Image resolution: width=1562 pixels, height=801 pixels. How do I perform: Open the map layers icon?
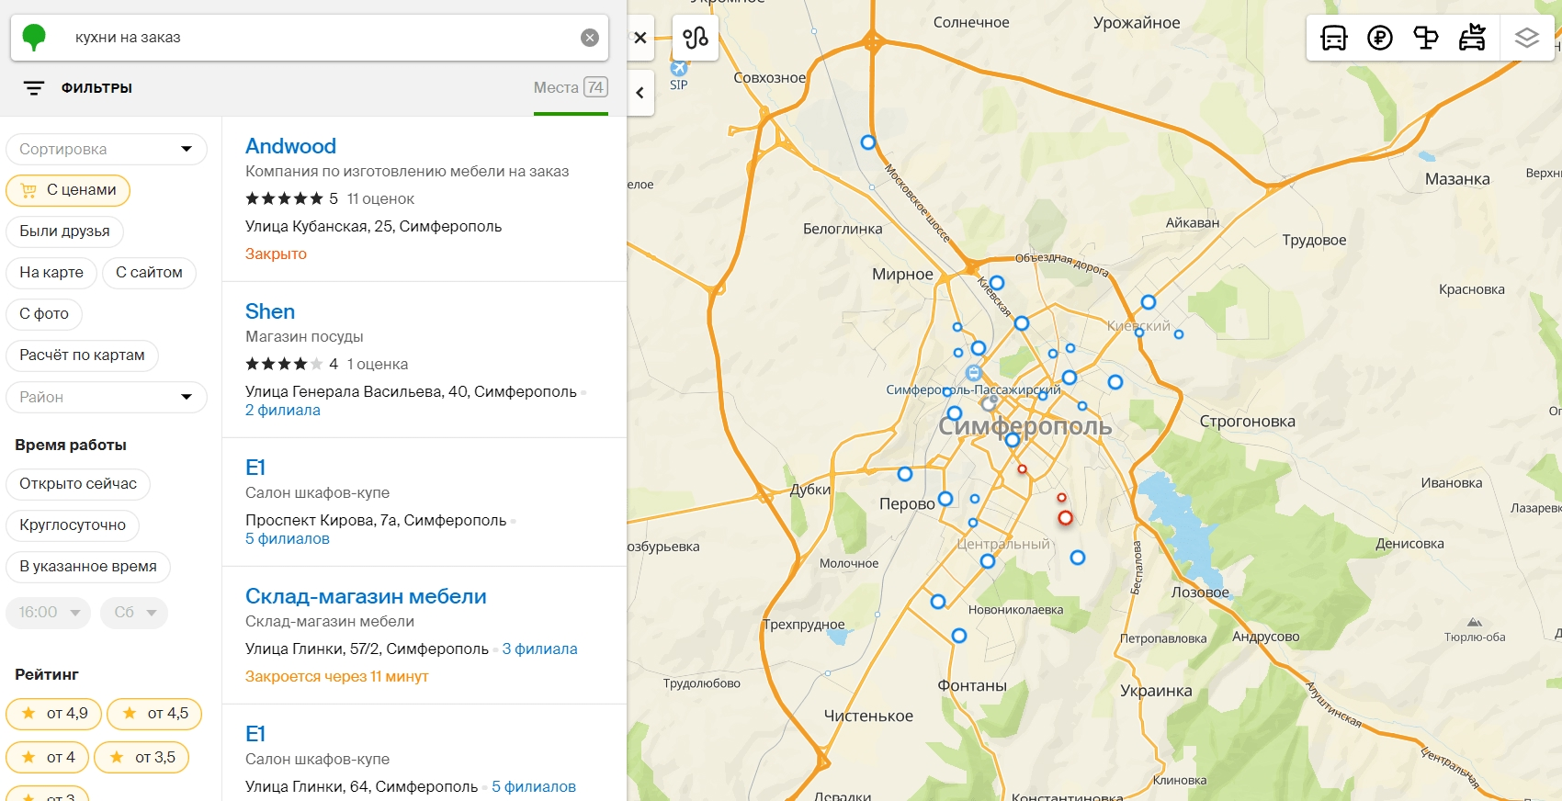[1526, 38]
